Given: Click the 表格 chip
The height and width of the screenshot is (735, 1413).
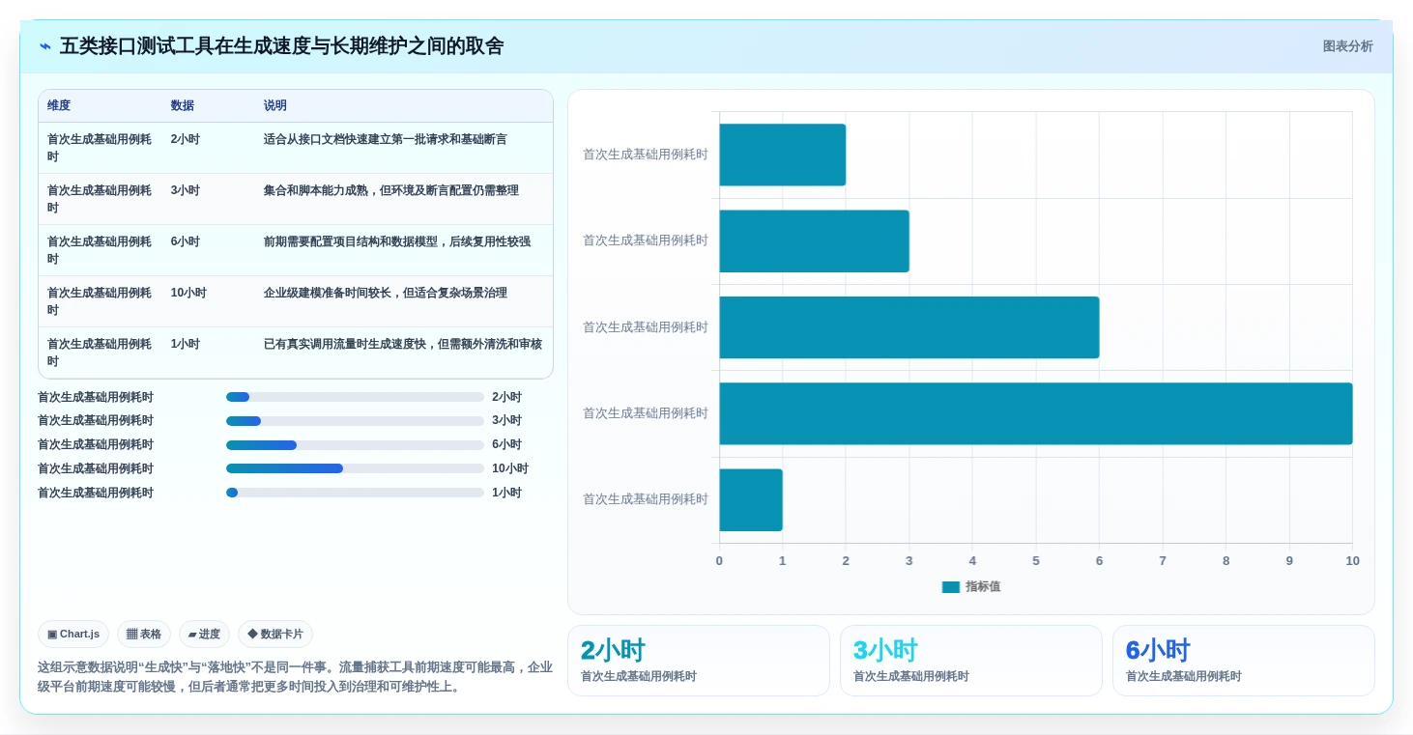Looking at the screenshot, I should click(x=144, y=635).
